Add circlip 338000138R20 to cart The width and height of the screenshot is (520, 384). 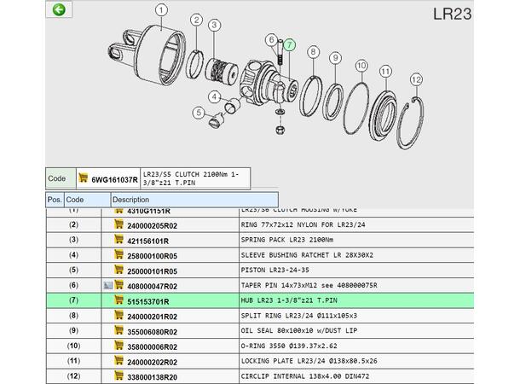118,376
